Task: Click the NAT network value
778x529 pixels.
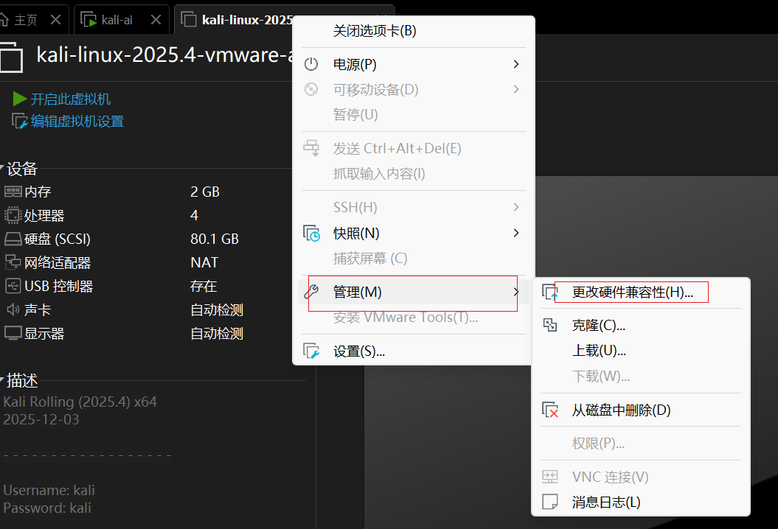Action: pyautogui.click(x=204, y=262)
